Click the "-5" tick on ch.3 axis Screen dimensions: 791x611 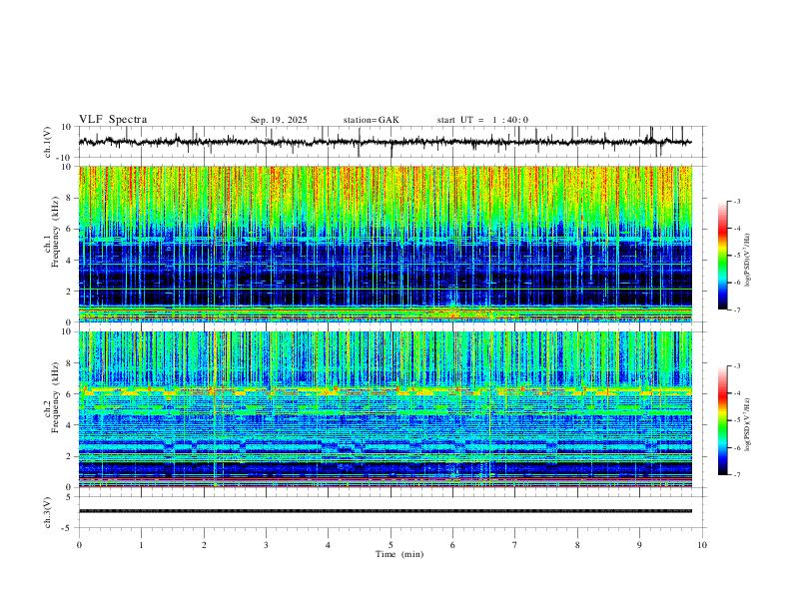[x=68, y=528]
